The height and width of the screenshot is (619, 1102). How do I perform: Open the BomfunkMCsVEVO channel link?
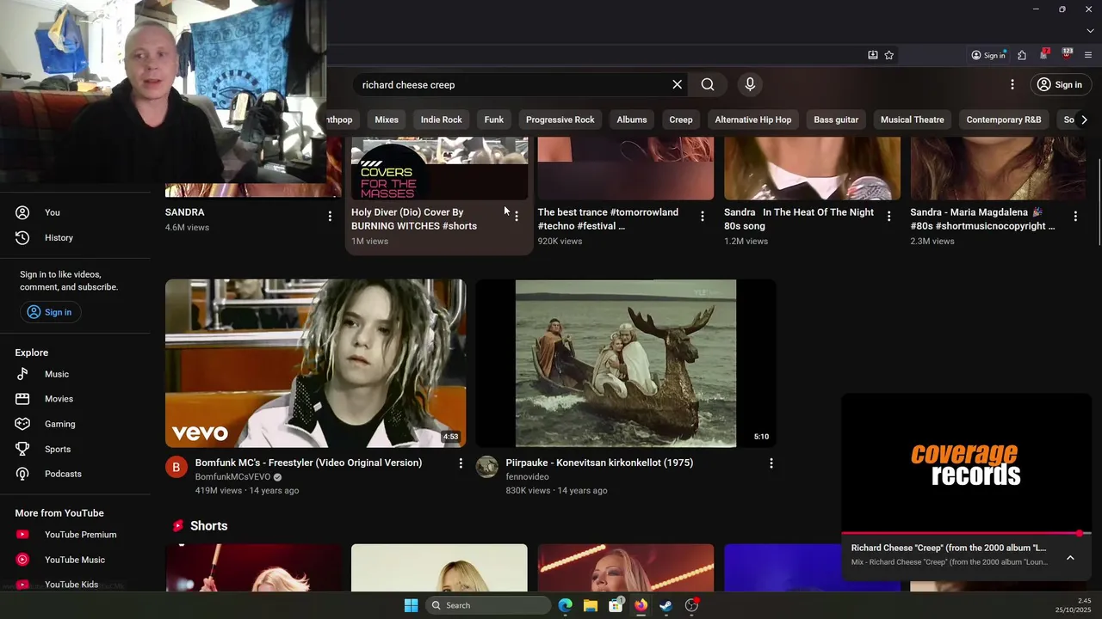tap(233, 477)
